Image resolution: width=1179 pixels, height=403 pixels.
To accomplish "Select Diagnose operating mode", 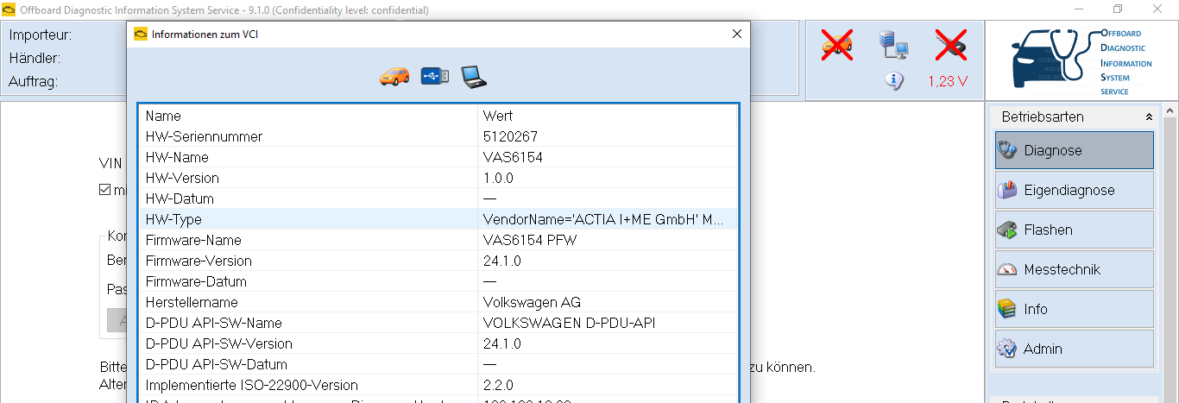I will (1074, 150).
